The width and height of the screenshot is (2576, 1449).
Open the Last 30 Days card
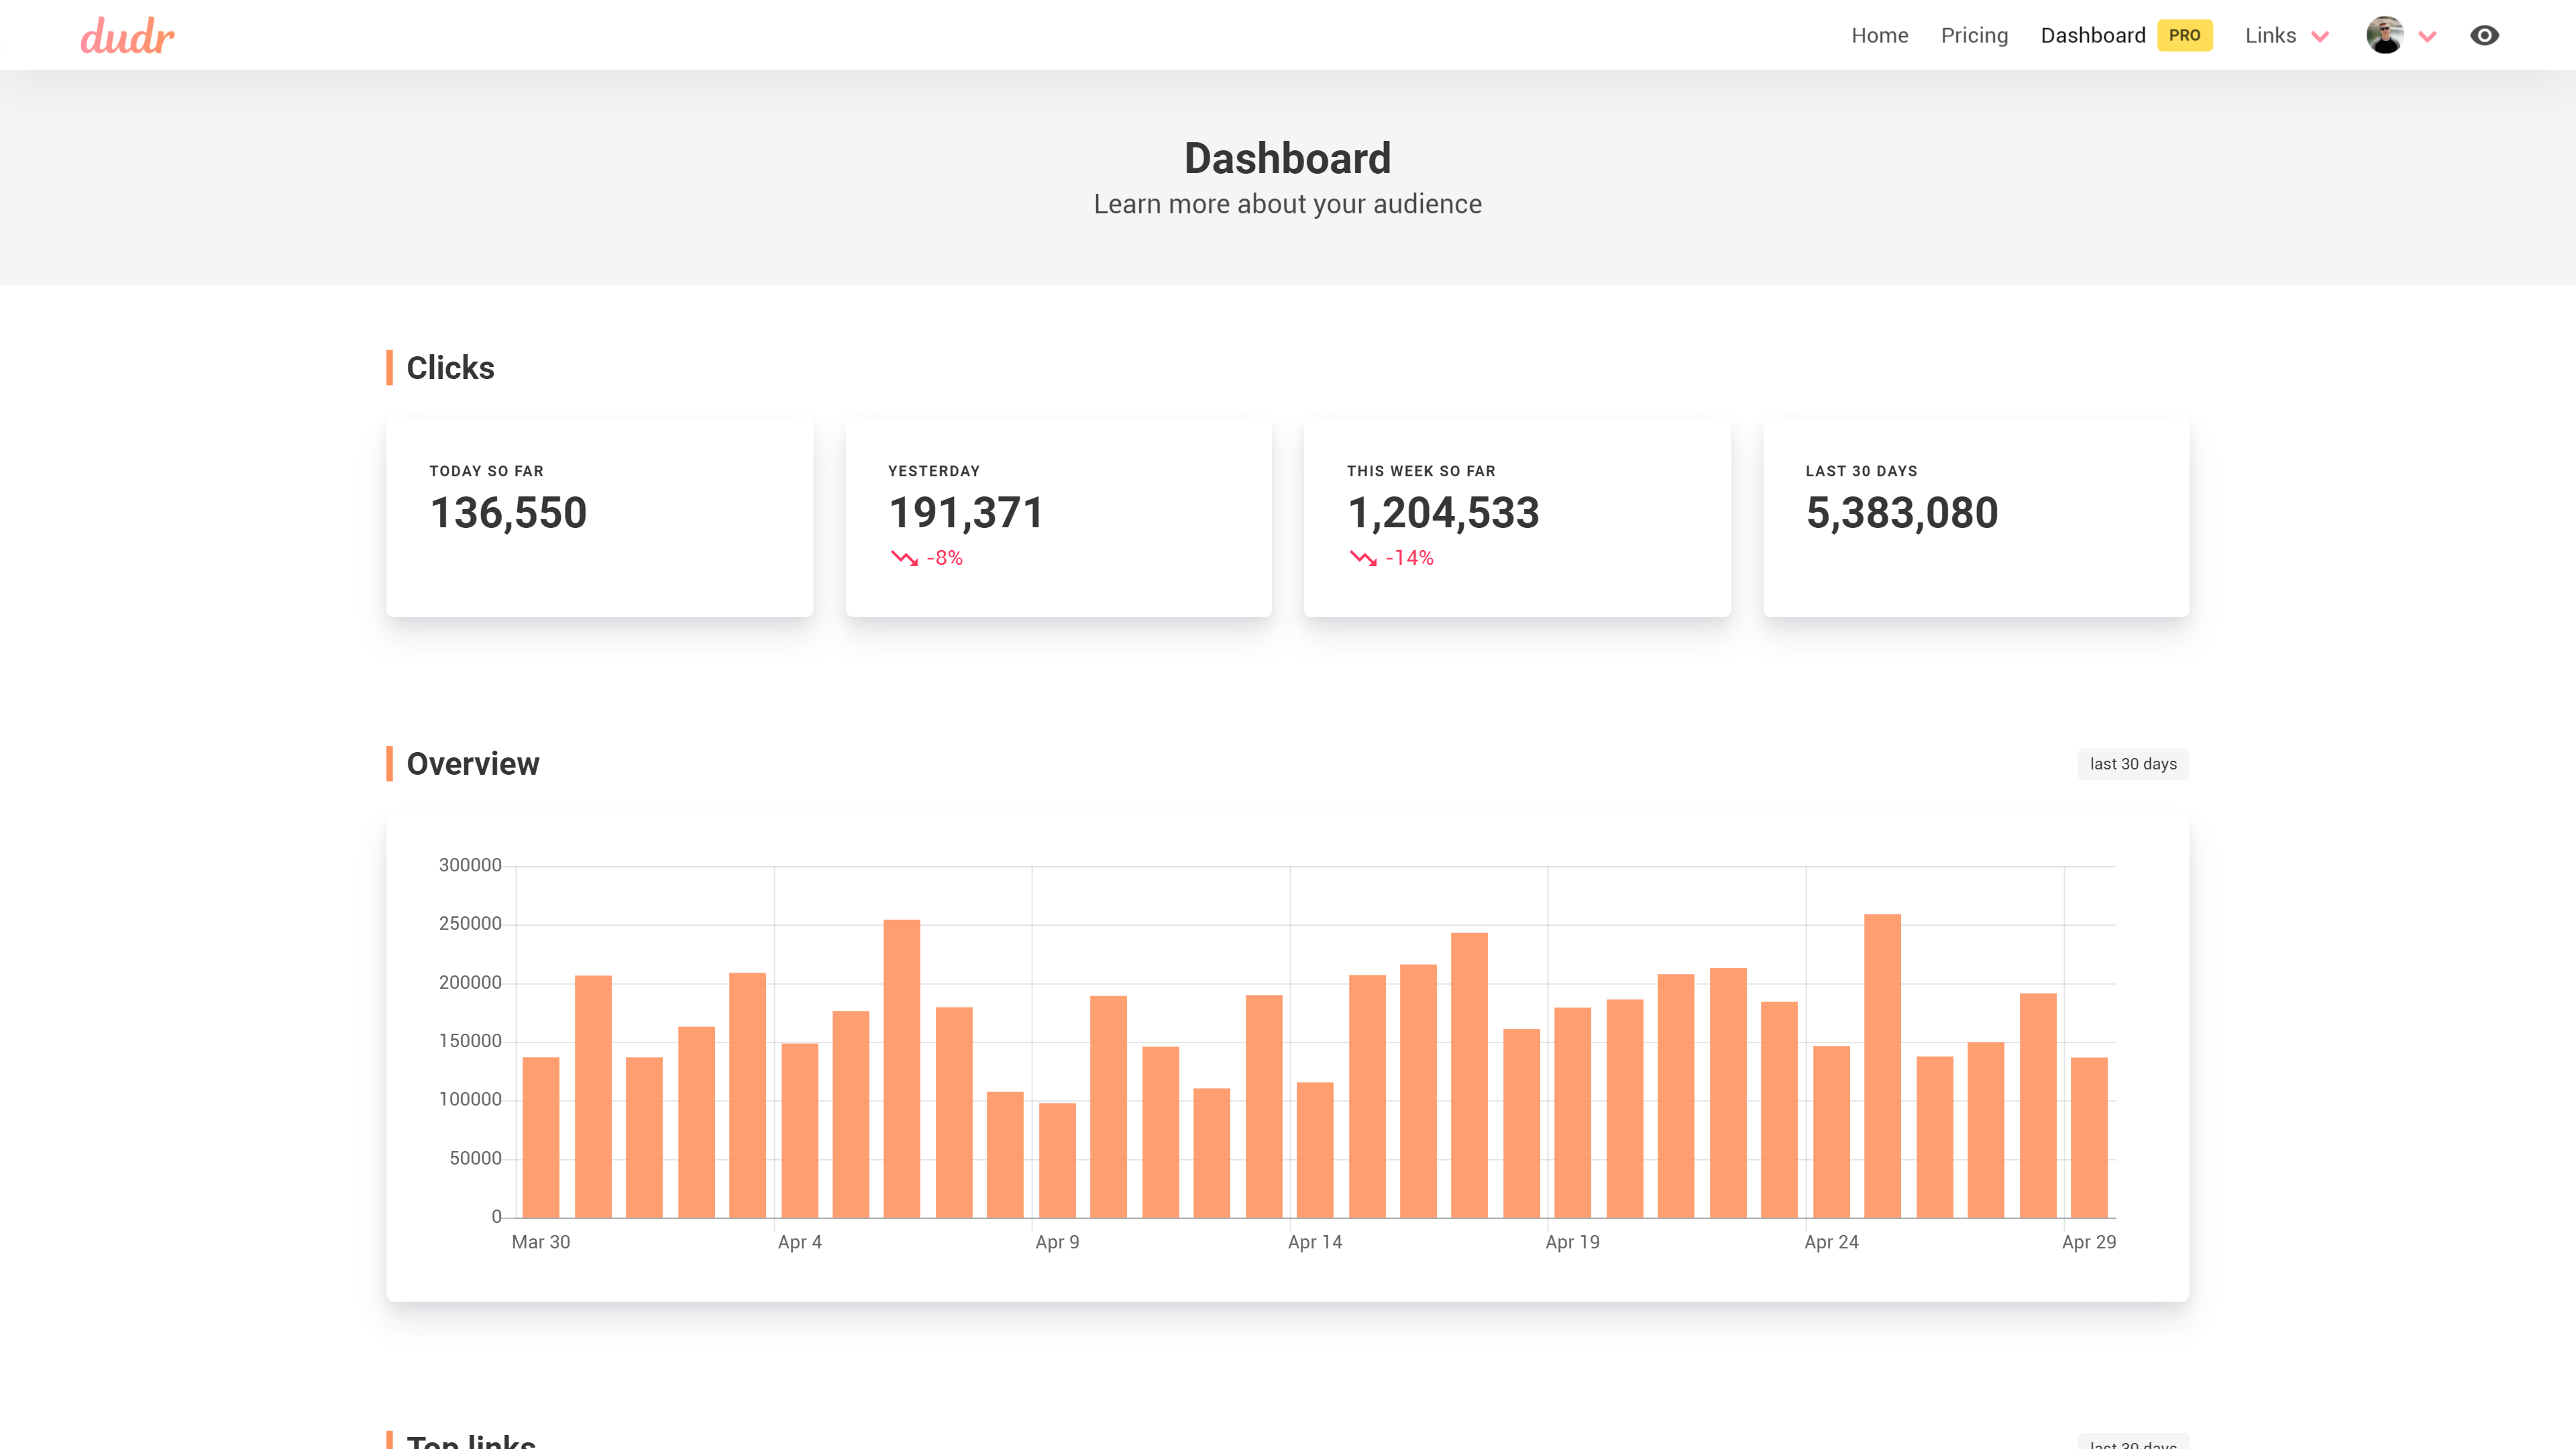pyautogui.click(x=1975, y=517)
